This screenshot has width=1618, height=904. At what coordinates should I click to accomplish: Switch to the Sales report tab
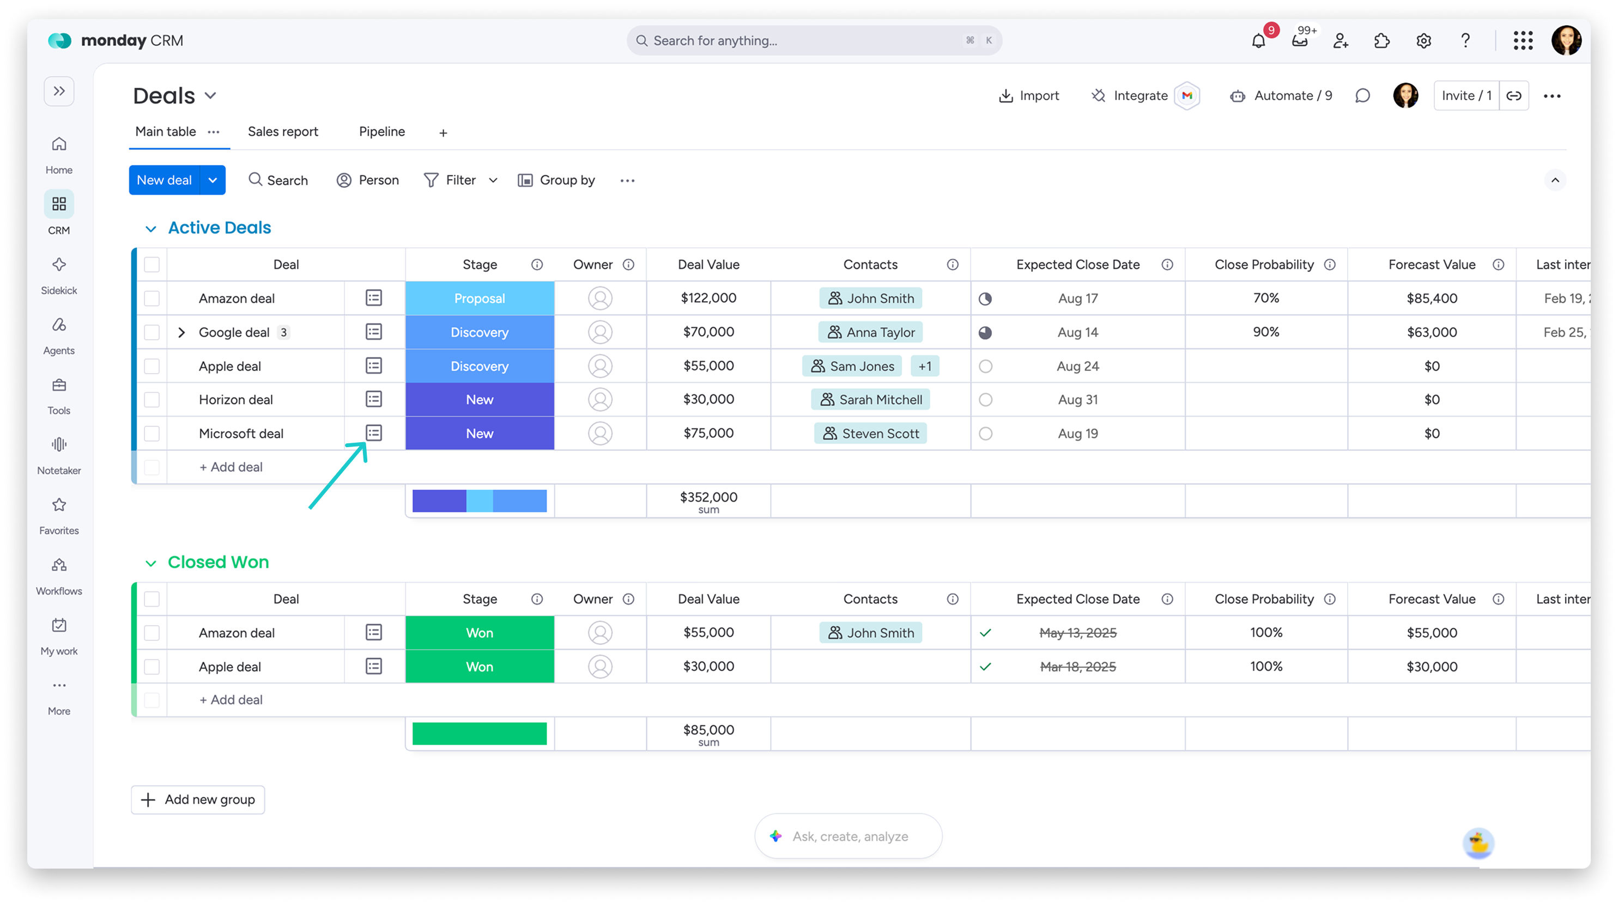click(x=283, y=132)
